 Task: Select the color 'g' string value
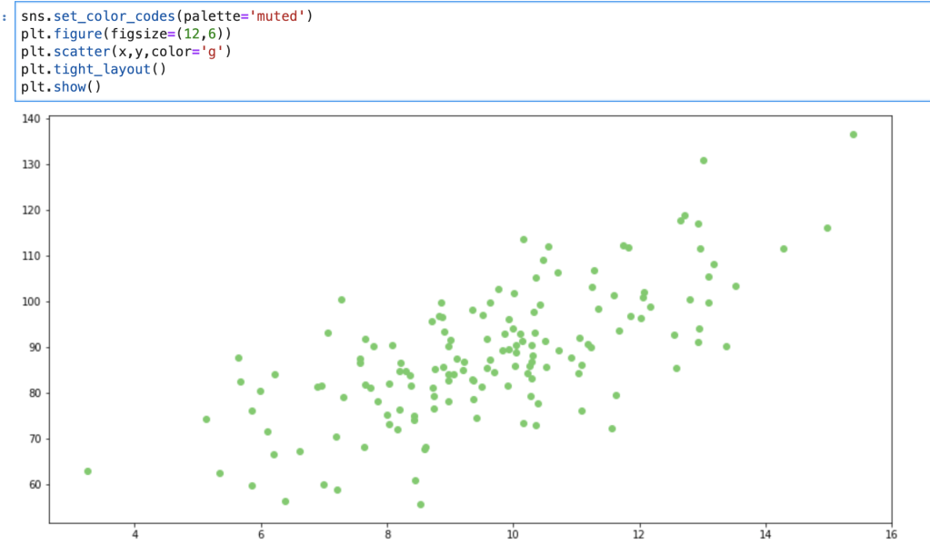coord(214,51)
